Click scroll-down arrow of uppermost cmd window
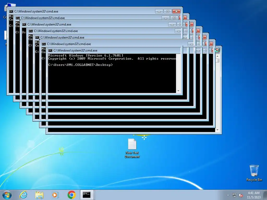 (178, 91)
